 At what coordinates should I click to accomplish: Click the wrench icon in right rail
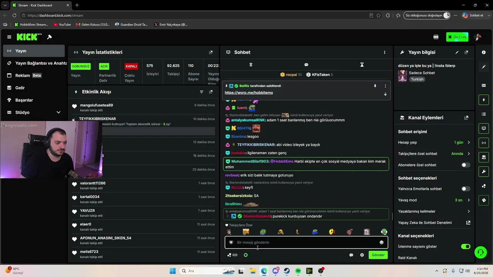pos(484,172)
